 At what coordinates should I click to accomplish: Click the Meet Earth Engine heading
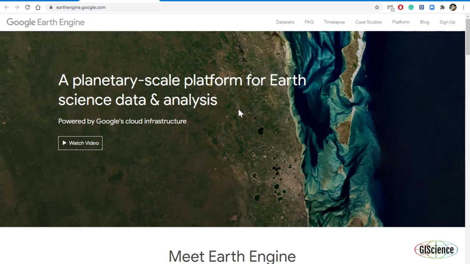[232, 256]
